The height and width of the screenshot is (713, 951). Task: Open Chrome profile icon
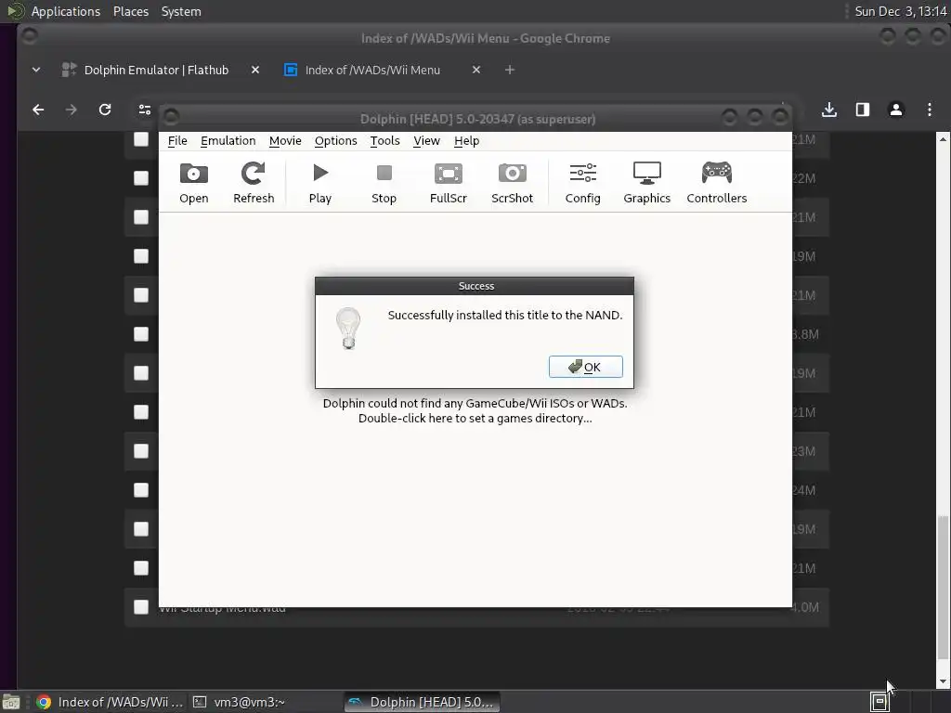click(896, 110)
